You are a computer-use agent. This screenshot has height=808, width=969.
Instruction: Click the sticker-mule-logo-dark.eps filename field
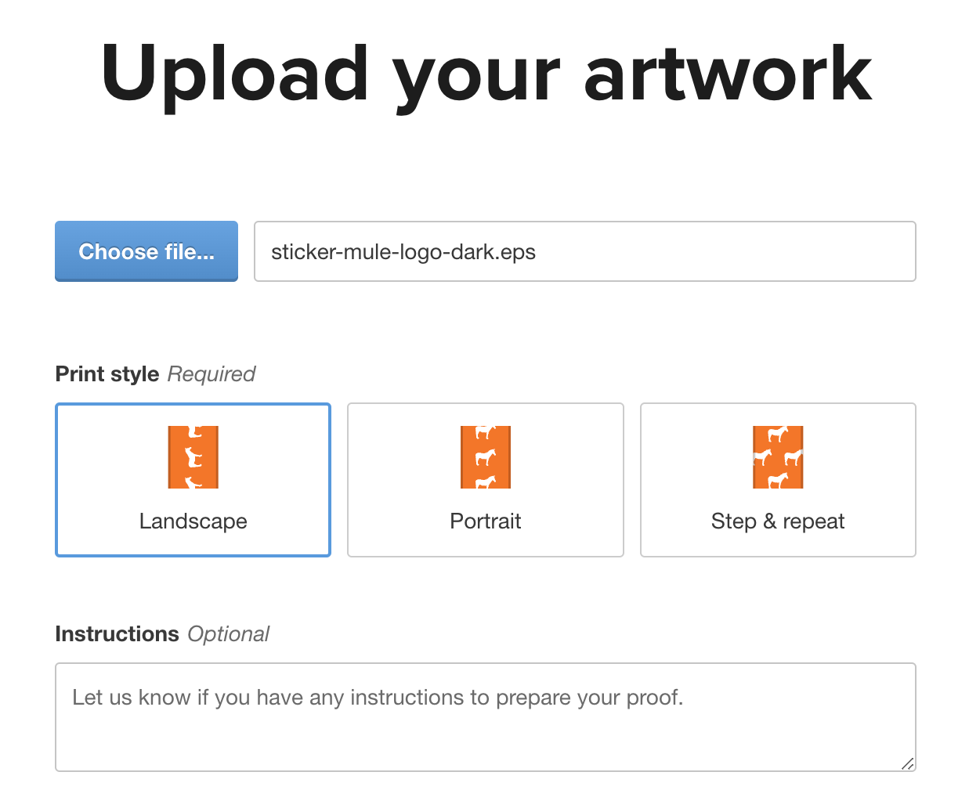(x=584, y=251)
